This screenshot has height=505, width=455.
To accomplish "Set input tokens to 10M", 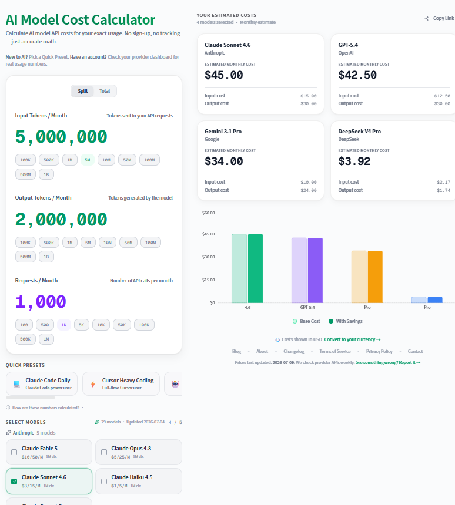I will (x=106, y=160).
